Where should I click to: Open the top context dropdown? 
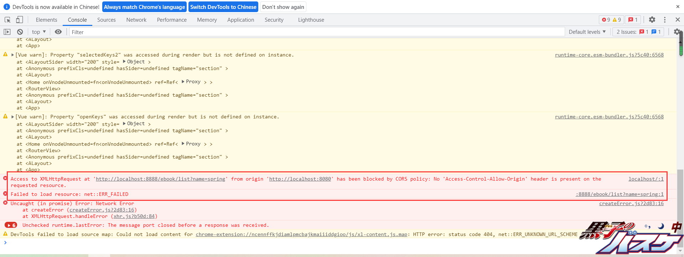(39, 32)
